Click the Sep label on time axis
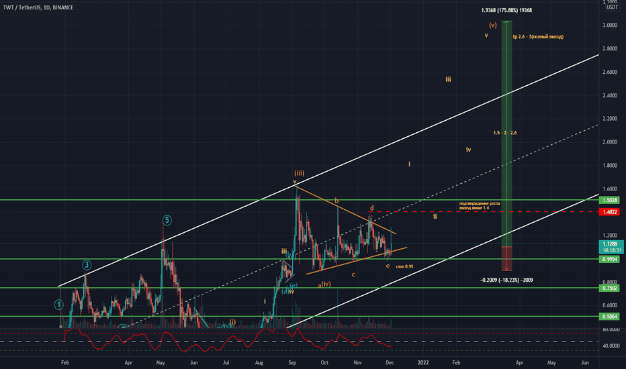626x369 pixels. click(292, 362)
